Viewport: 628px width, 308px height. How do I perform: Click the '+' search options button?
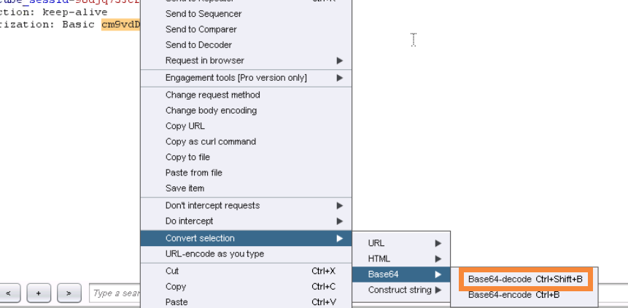[x=39, y=293]
